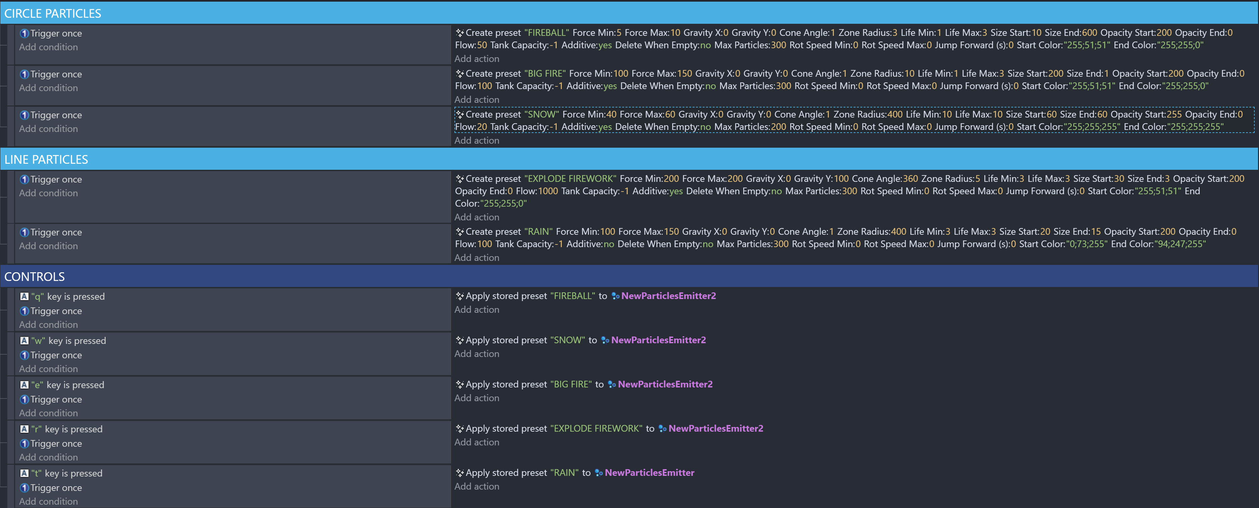Viewport: 1259px width, 508px height.
Task: Click the emitter object icon in the SNOW apply action
Action: coord(605,341)
